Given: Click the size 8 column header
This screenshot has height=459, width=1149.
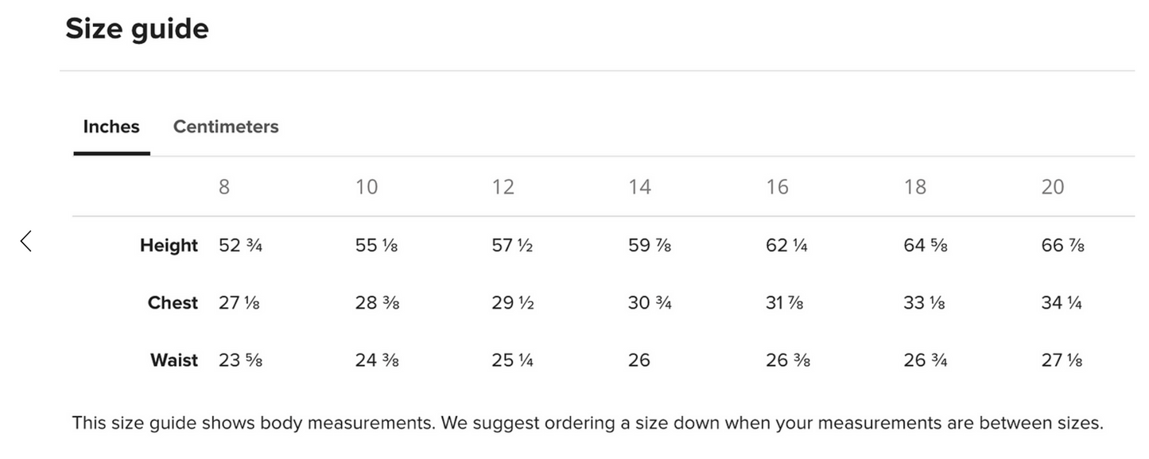Looking at the screenshot, I should point(224,187).
